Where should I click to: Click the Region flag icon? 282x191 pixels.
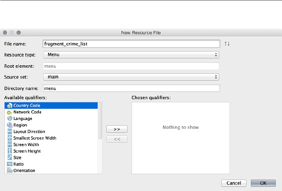10,125
